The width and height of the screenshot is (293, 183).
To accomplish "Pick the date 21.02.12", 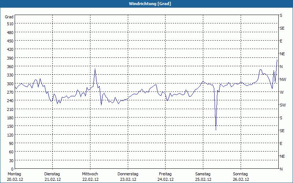I will 53,179.
